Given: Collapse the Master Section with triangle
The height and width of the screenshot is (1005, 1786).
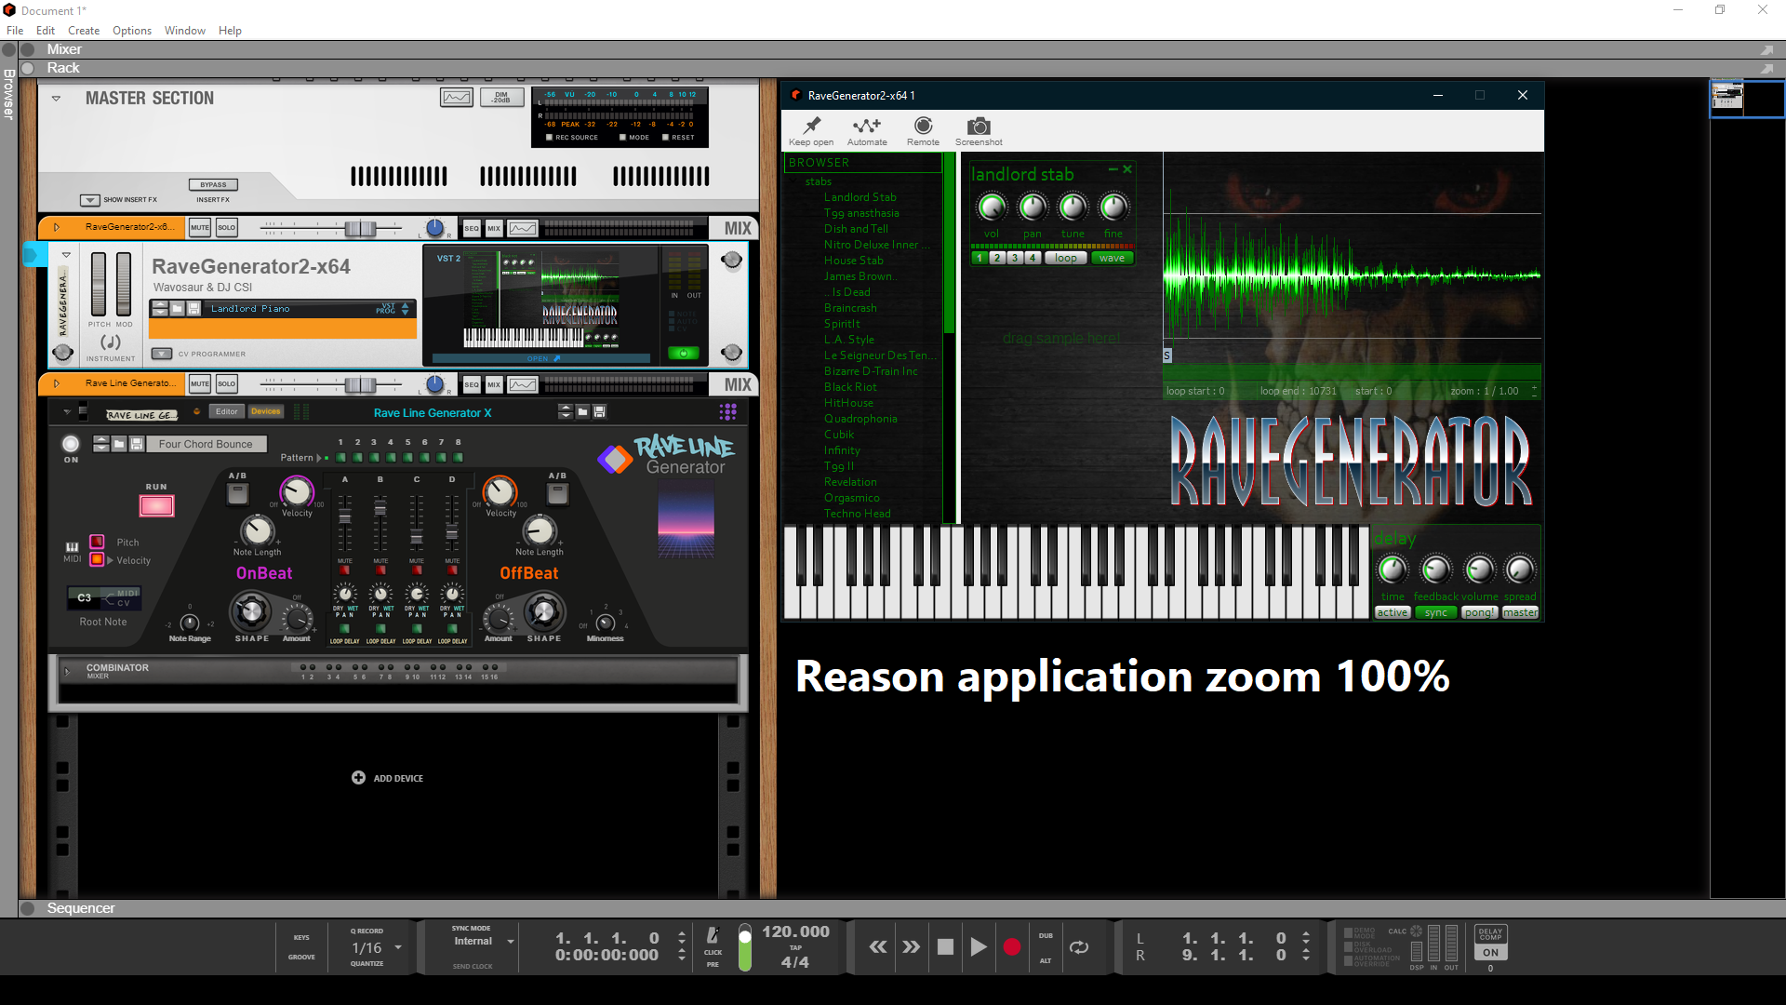Looking at the screenshot, I should [x=56, y=98].
